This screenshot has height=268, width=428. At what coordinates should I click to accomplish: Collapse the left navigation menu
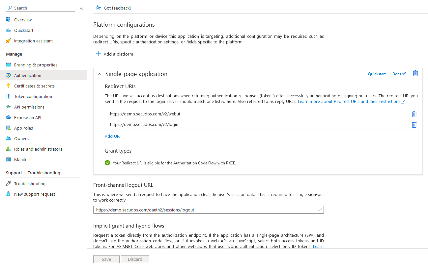coord(81,8)
